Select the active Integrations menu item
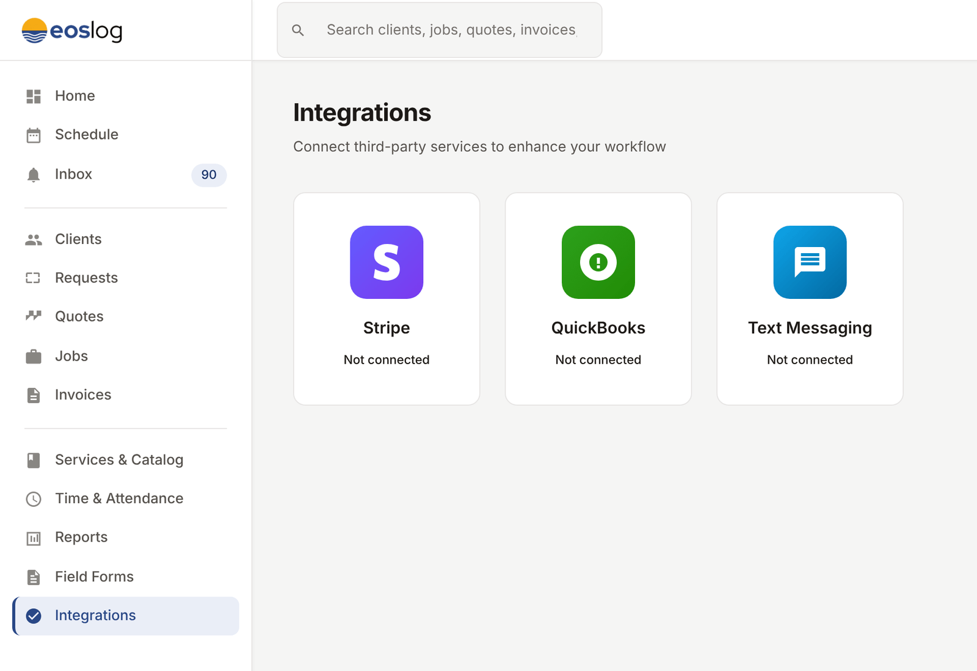This screenshot has height=671, width=977. [126, 615]
